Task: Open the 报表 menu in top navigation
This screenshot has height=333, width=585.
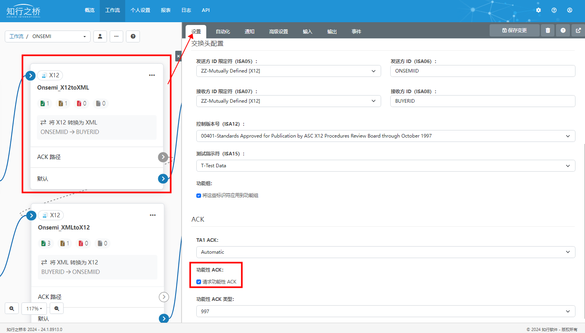Action: pos(166,10)
